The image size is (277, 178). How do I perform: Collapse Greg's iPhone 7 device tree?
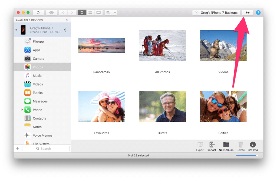(17, 30)
